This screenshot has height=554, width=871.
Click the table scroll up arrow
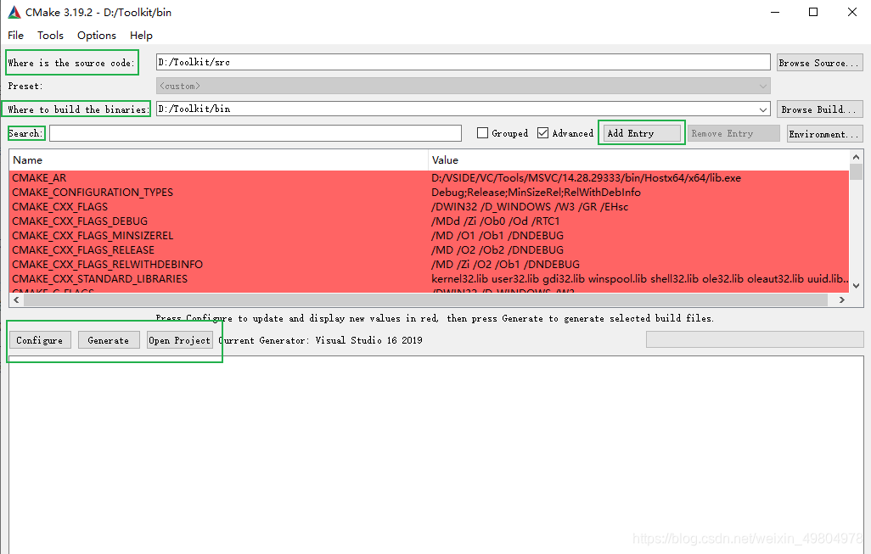click(x=856, y=158)
